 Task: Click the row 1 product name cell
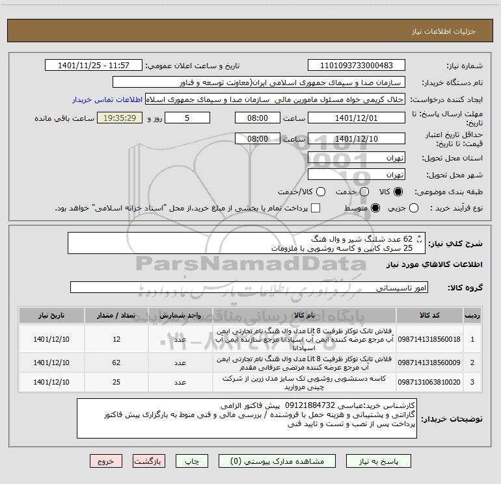305,339
